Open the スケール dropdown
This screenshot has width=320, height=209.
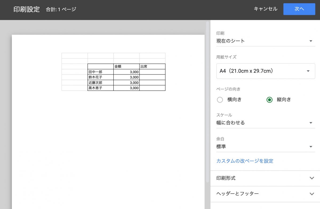(265, 123)
